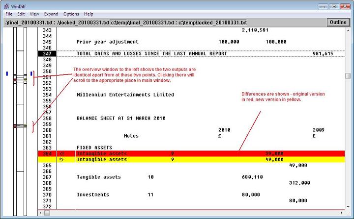
Task: Click the file path label c:\temp\final_20100331.txt
Action: (143, 23)
